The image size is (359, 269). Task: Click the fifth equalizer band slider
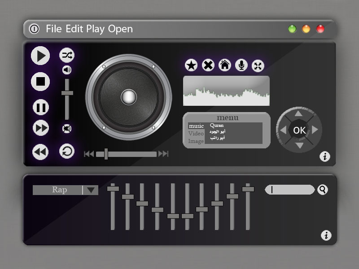[x=173, y=216]
